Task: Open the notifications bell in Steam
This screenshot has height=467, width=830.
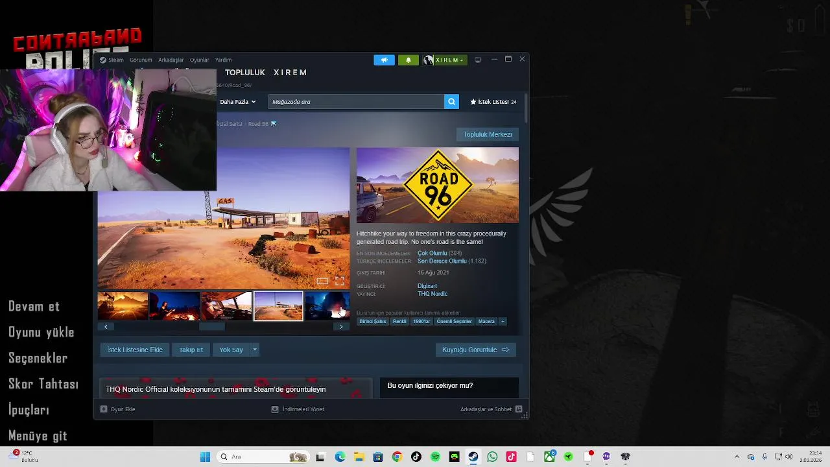Action: coord(408,60)
